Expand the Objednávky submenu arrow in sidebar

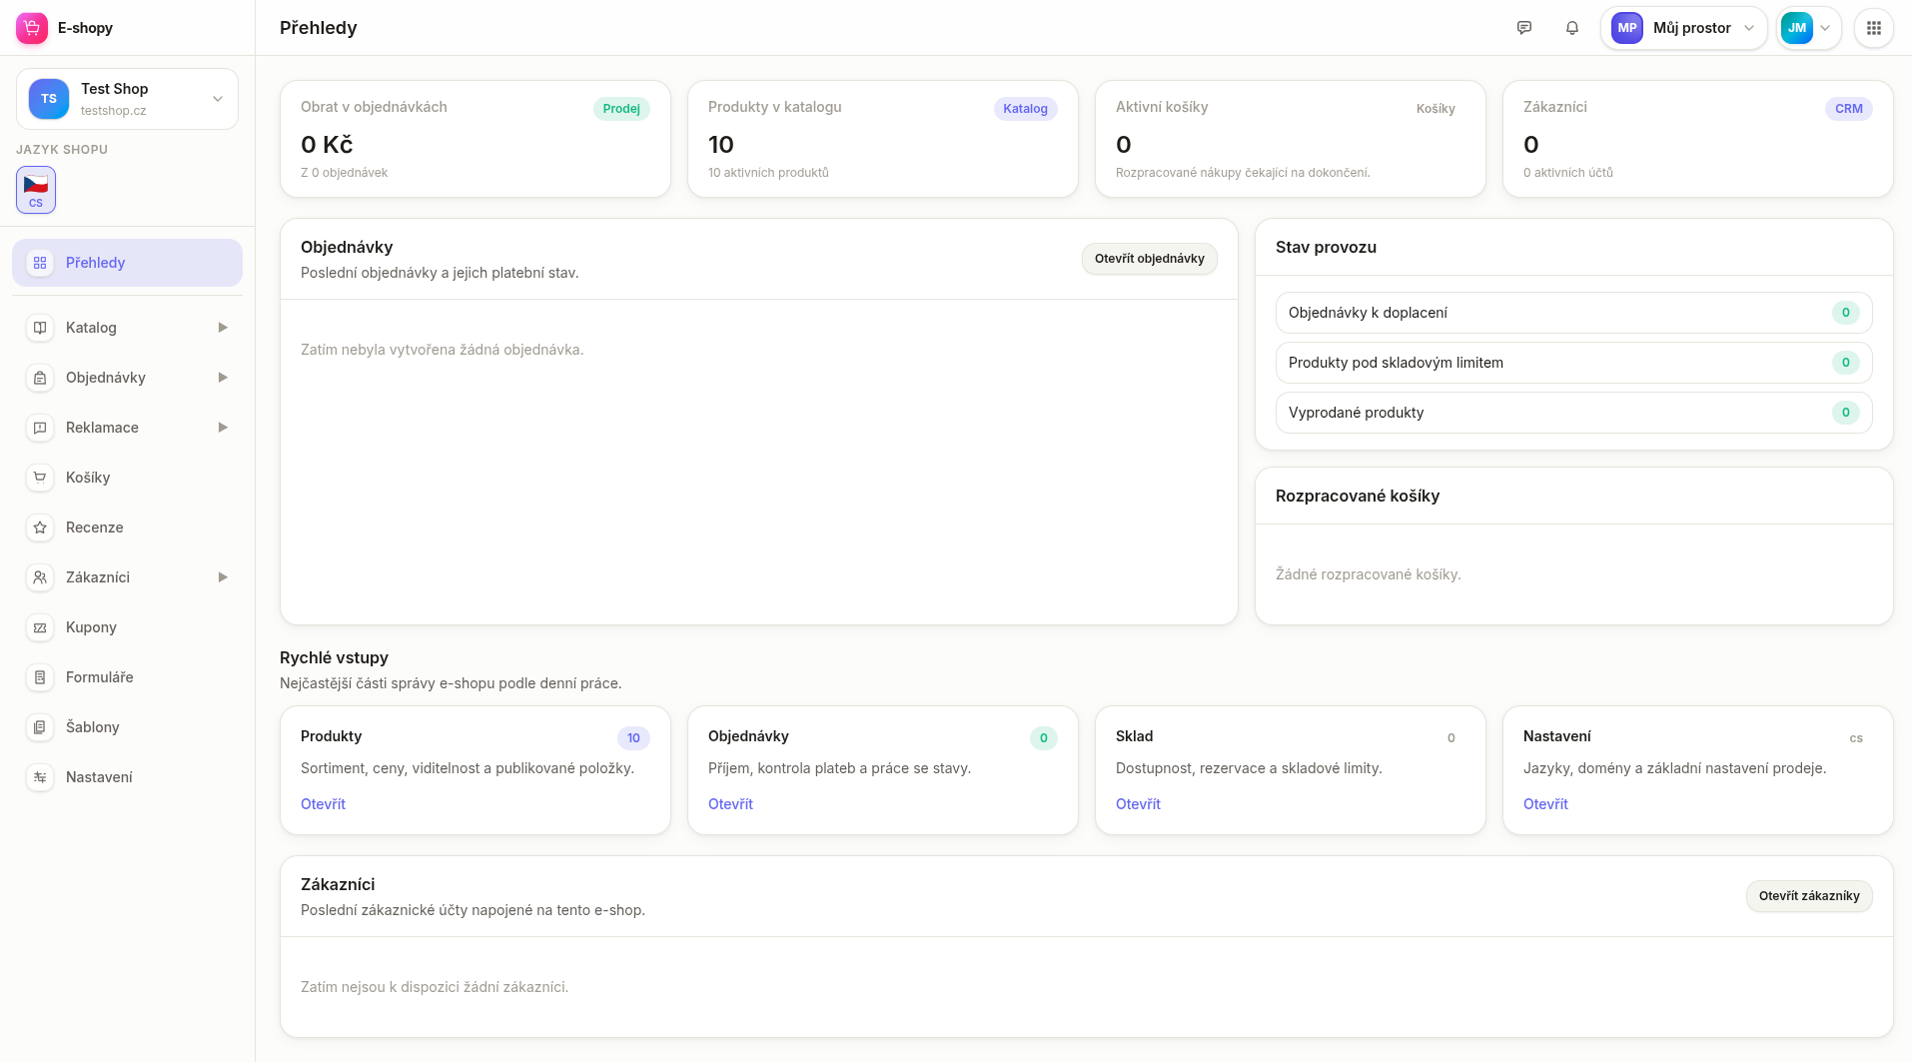point(223,378)
